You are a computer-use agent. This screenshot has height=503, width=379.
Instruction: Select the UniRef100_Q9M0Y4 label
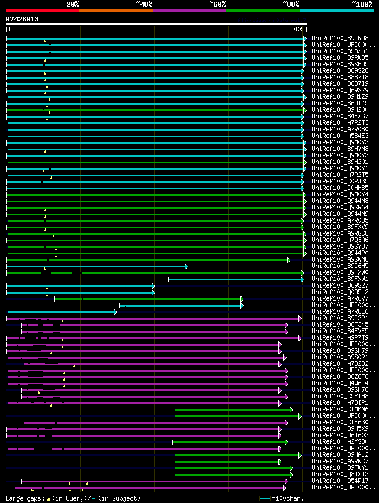[340, 195]
